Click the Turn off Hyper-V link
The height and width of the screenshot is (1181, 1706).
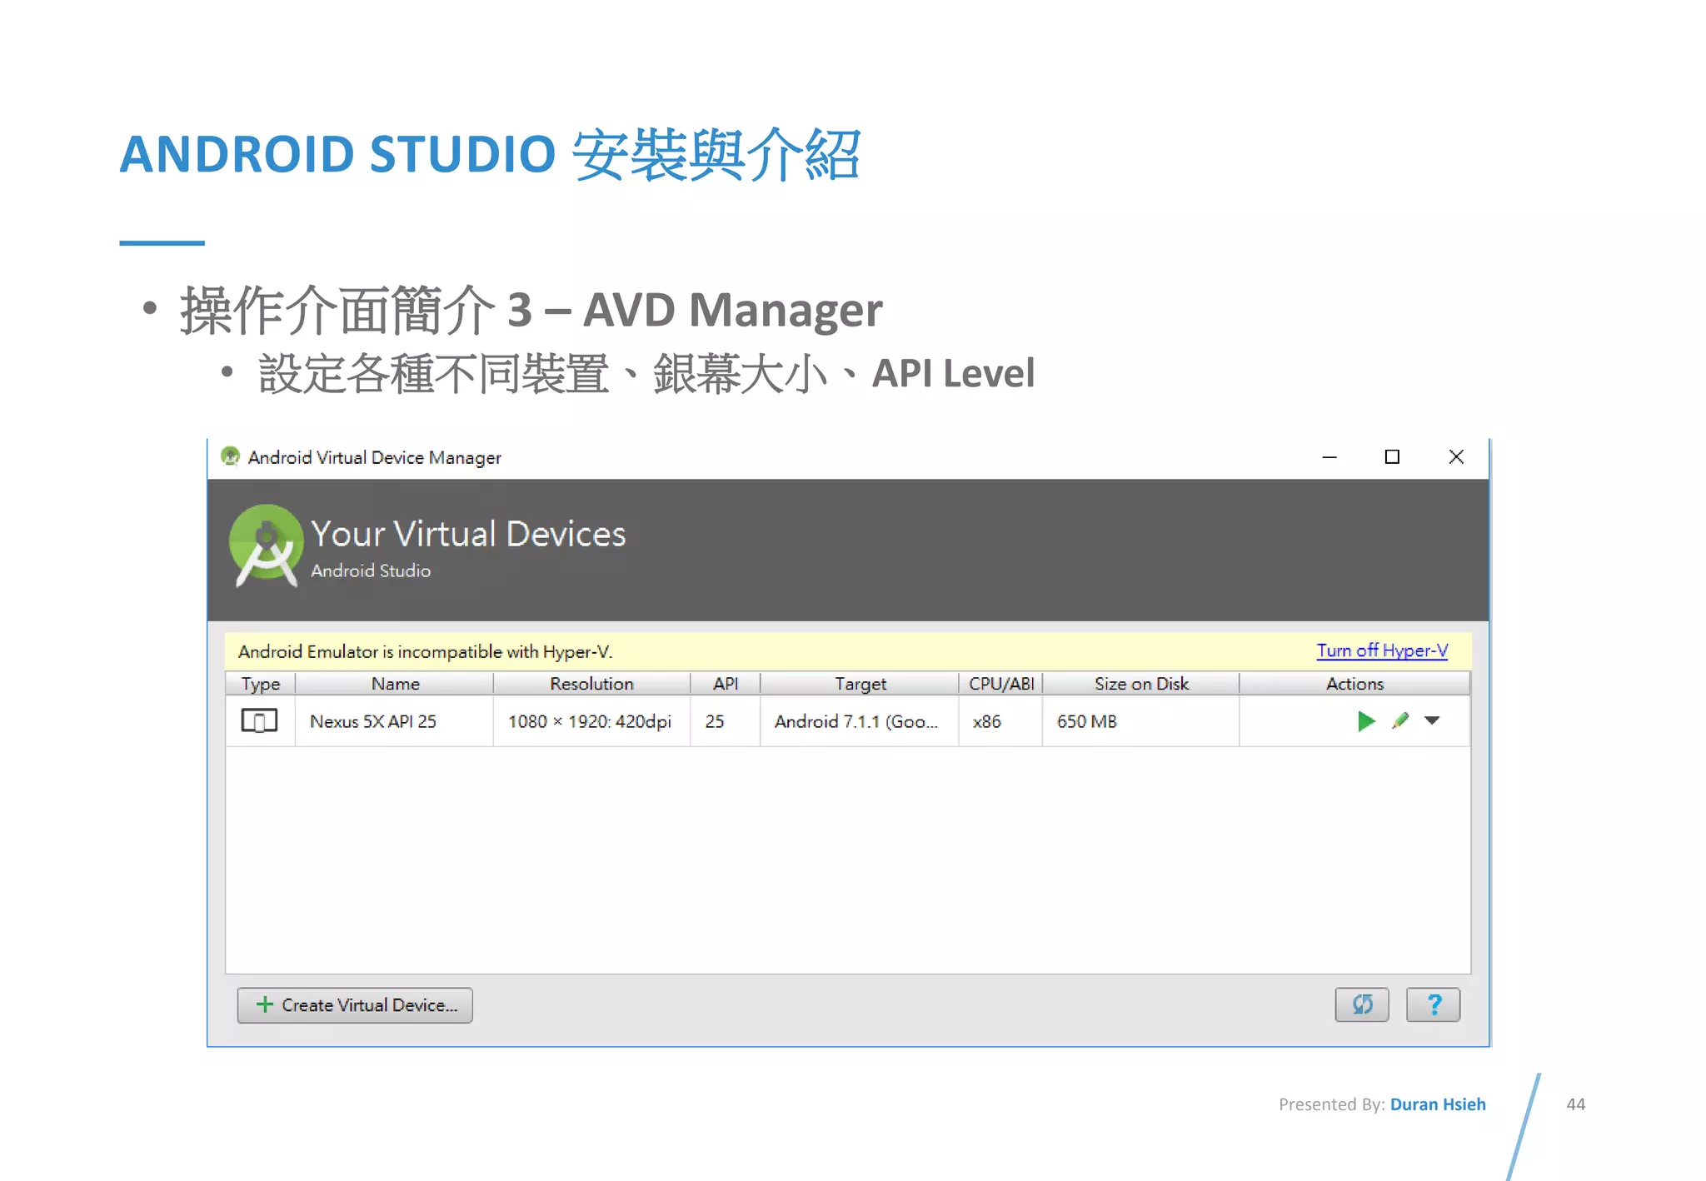[1382, 650]
